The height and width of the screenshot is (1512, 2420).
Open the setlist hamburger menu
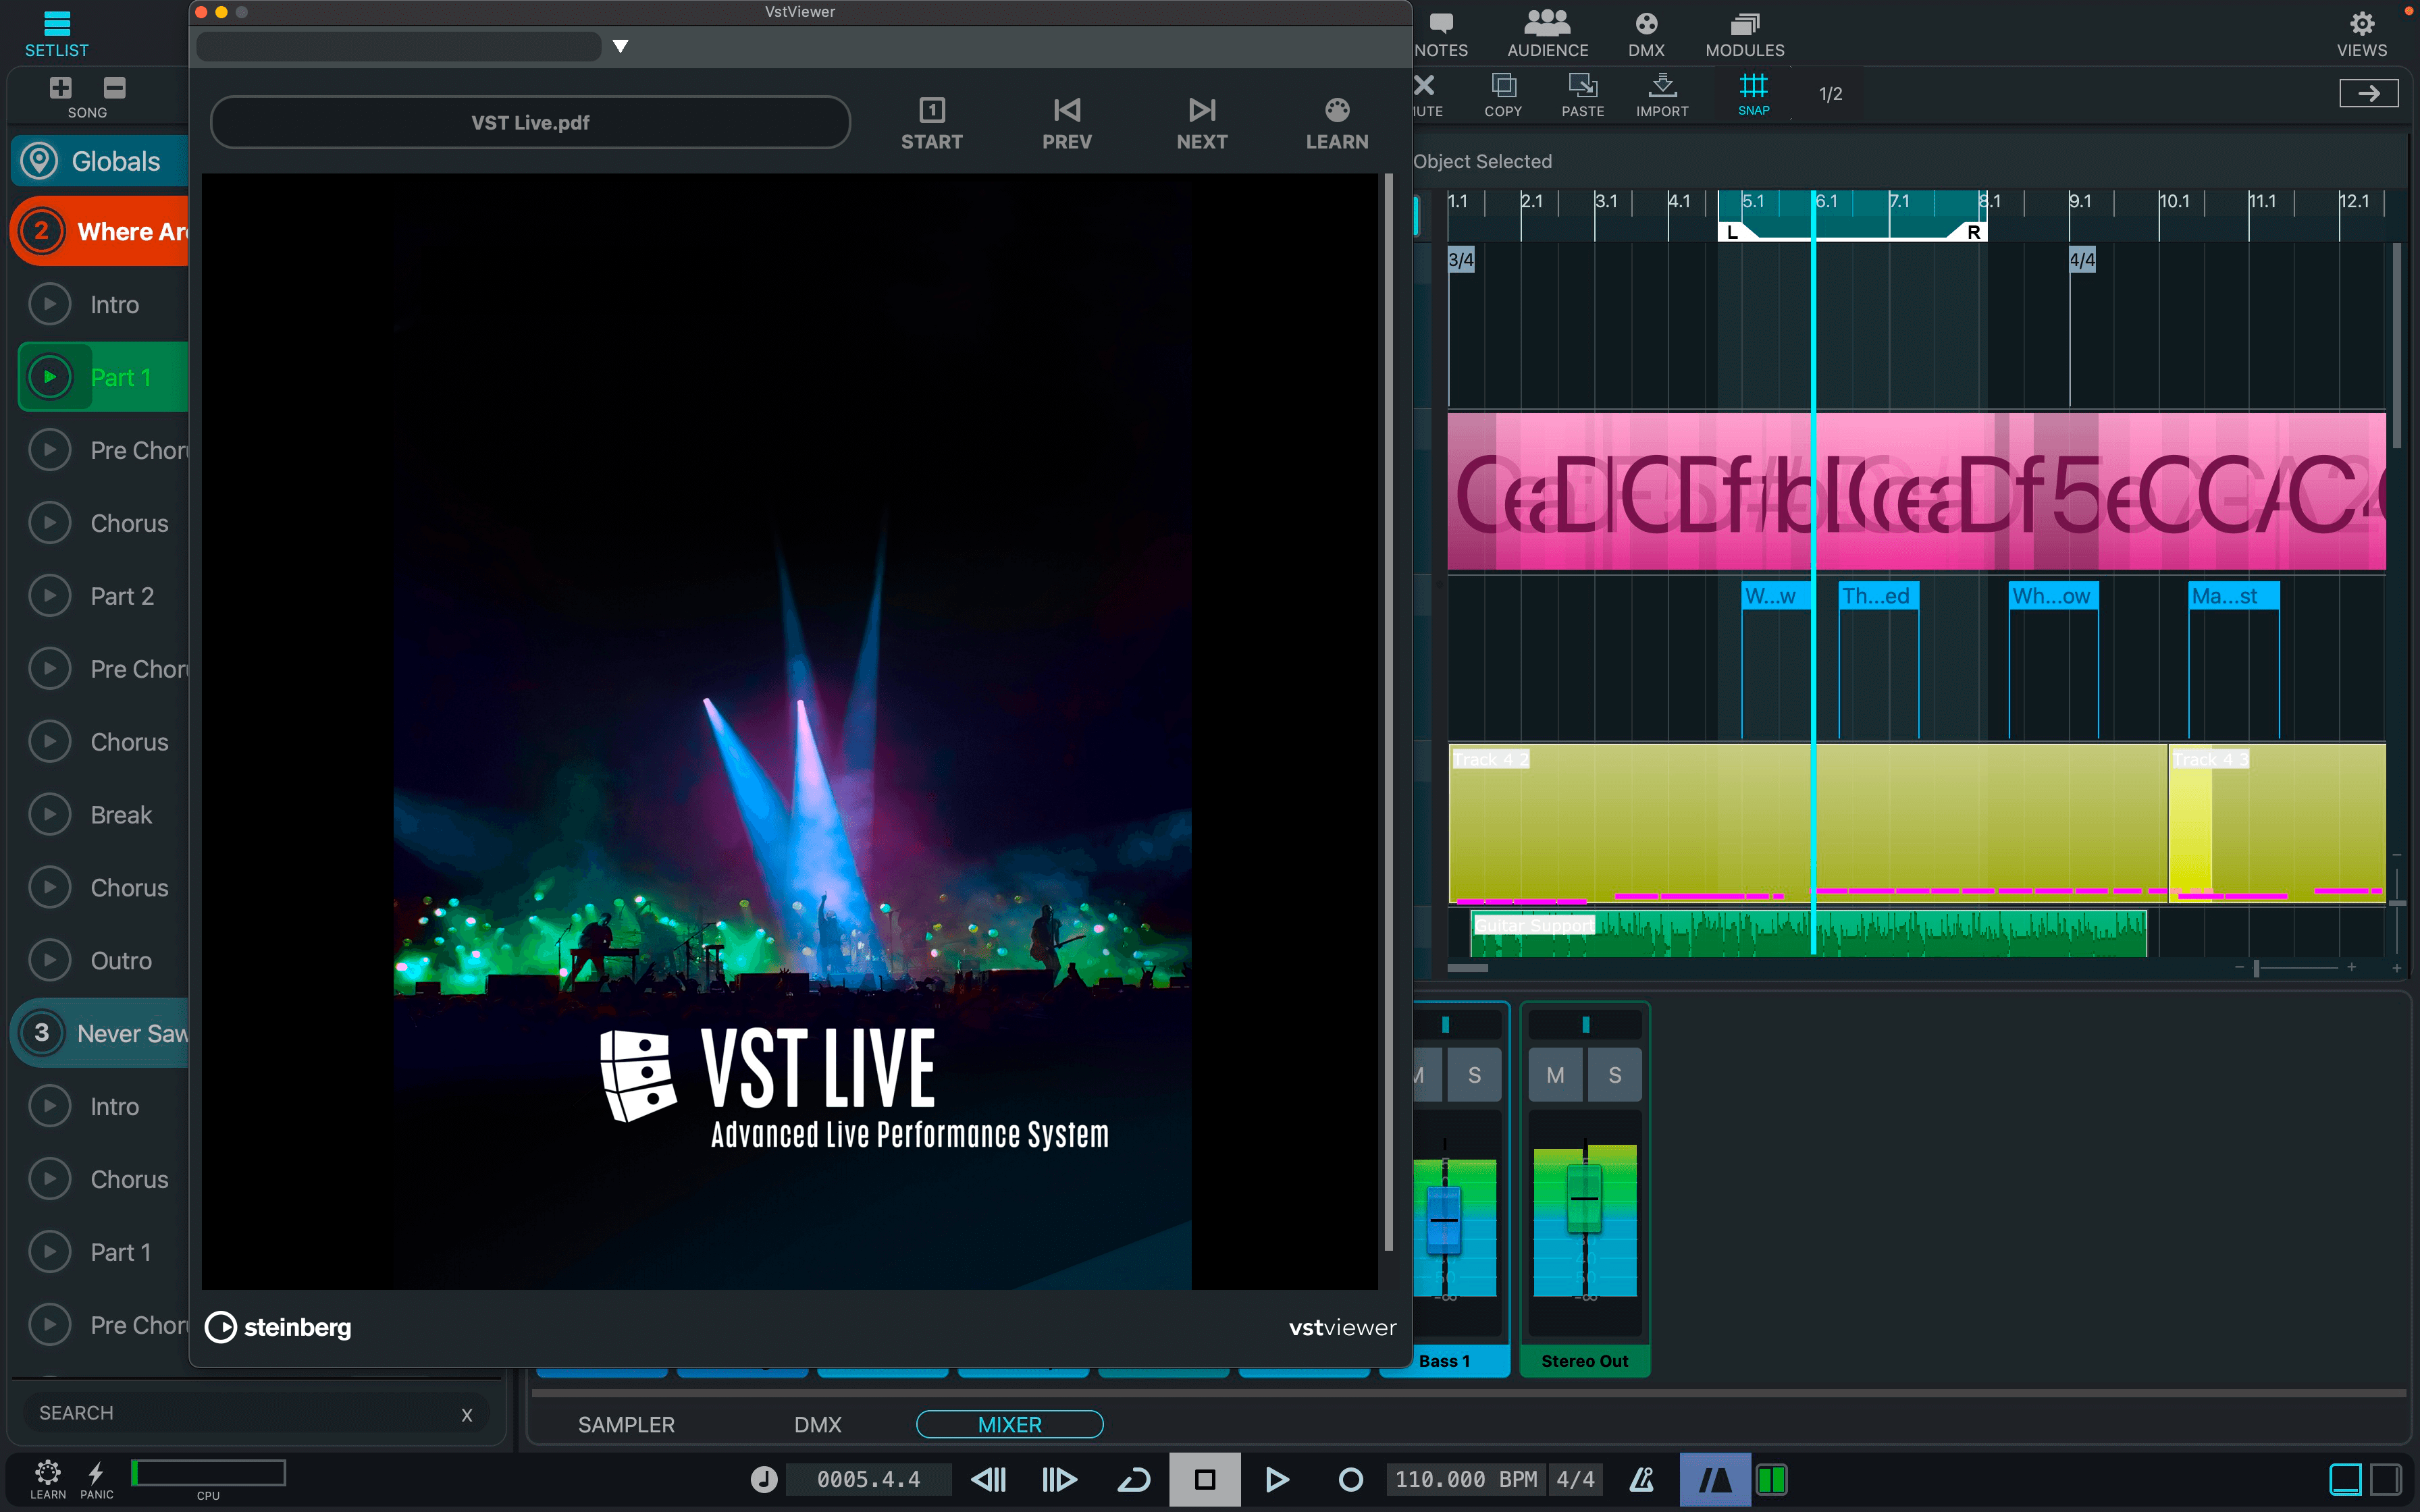point(56,24)
